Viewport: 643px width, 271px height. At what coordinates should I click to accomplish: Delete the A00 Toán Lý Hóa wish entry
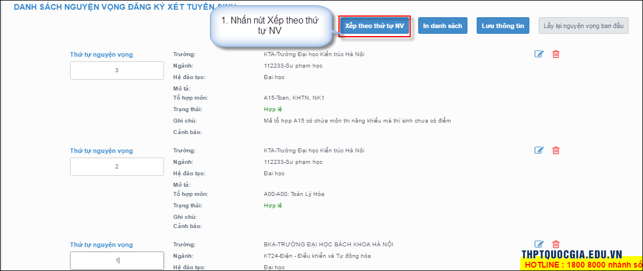(556, 150)
